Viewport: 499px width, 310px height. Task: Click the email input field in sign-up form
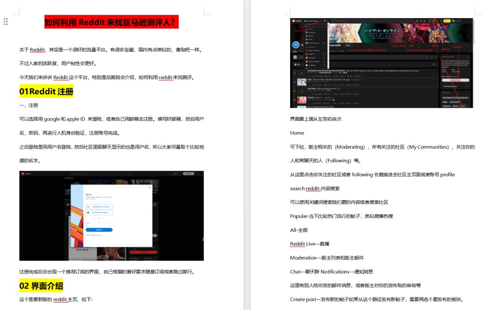99,225
